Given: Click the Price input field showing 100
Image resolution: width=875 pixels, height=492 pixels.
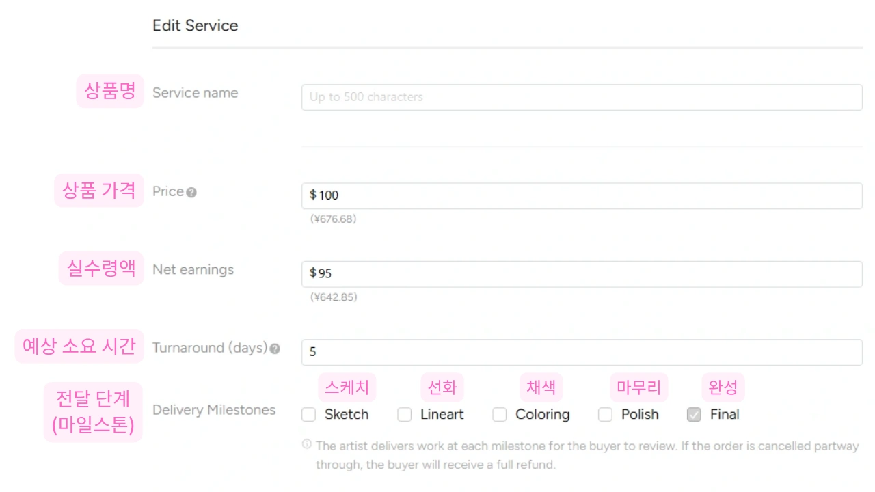Looking at the screenshot, I should (x=582, y=195).
